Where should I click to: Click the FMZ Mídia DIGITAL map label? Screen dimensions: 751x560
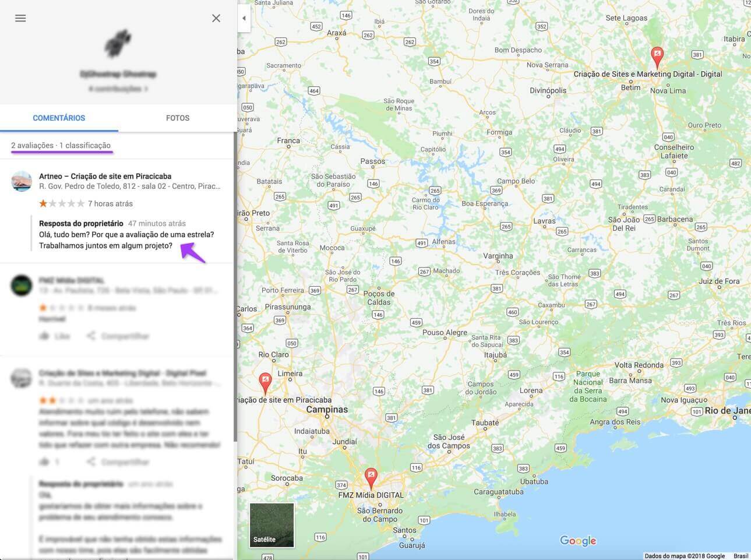pyautogui.click(x=371, y=495)
